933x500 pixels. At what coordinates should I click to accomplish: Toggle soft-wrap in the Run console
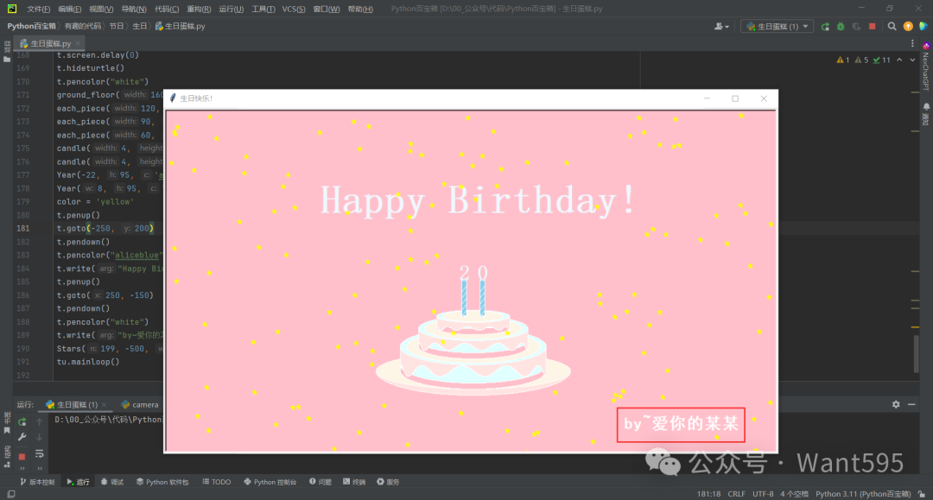click(39, 453)
